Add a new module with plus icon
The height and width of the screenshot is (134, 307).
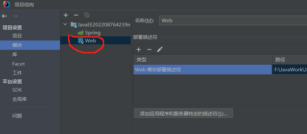pyautogui.click(x=66, y=15)
